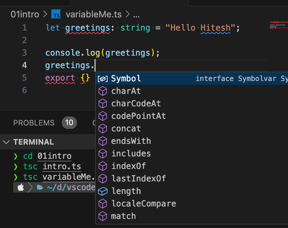Insert the length property suggestion

pyautogui.click(x=192, y=191)
